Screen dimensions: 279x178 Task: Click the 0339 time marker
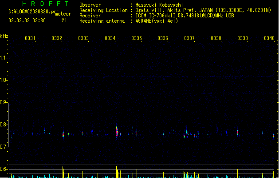pos(243,38)
